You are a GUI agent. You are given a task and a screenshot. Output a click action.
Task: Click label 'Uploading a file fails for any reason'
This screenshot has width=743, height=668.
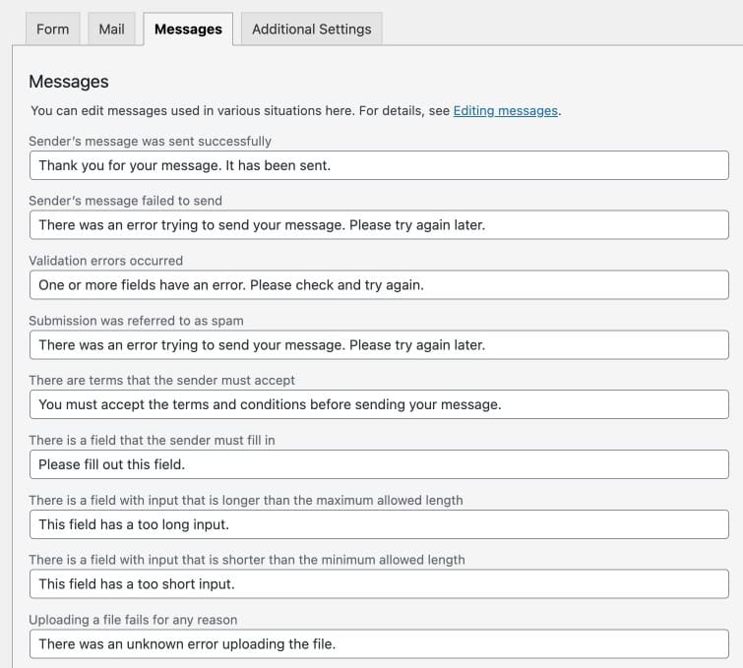pos(133,620)
